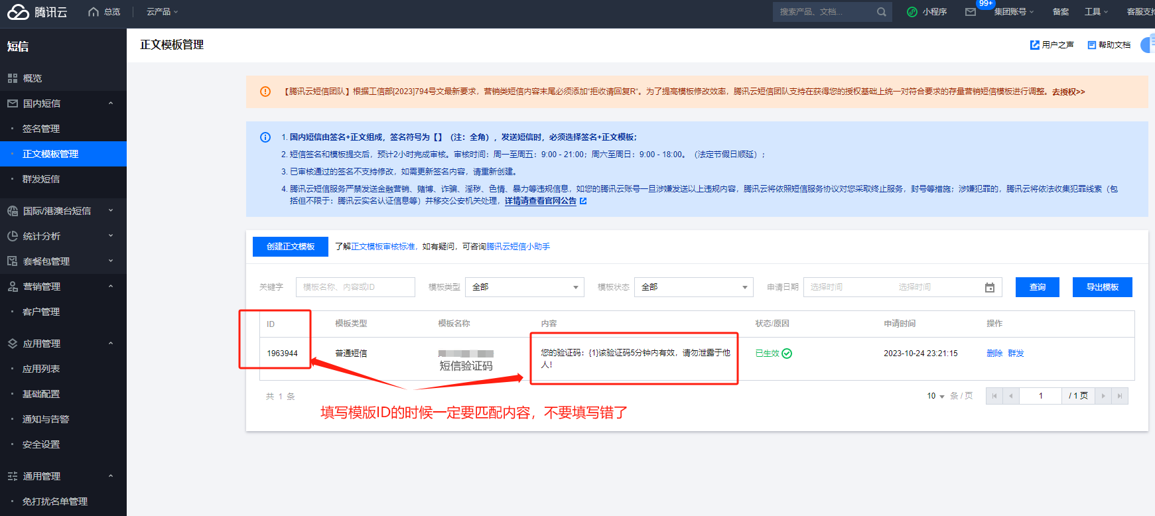Open the 模板状态 全部 dropdown
Image resolution: width=1155 pixels, height=516 pixels.
(694, 287)
